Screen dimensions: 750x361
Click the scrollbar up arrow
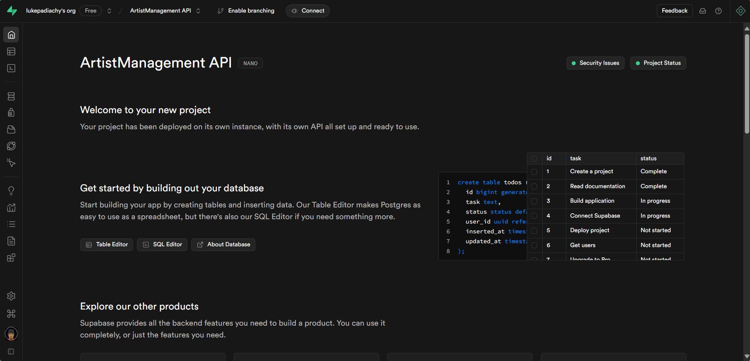pyautogui.click(x=747, y=28)
